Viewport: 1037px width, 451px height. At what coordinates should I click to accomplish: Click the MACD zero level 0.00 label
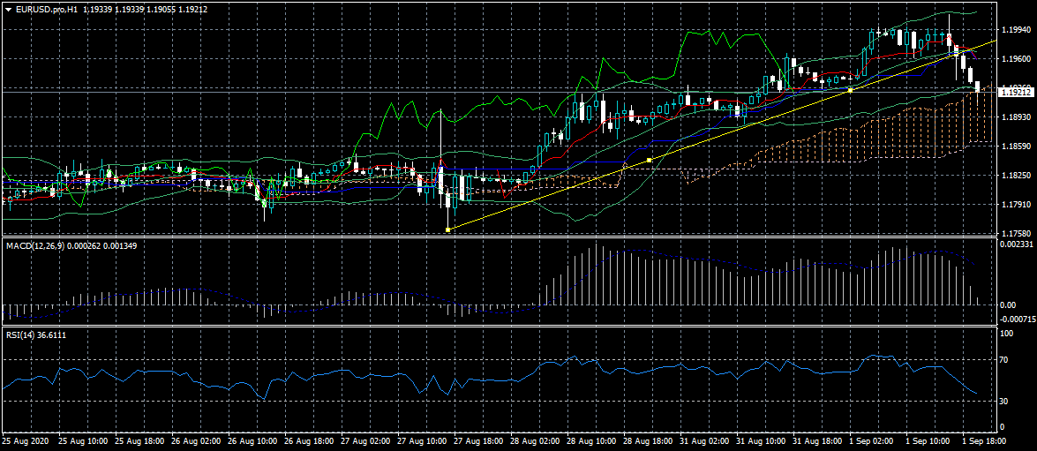pyautogui.click(x=1010, y=304)
